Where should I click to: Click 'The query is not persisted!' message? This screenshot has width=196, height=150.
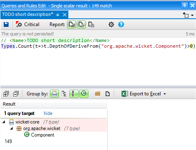point(27,34)
